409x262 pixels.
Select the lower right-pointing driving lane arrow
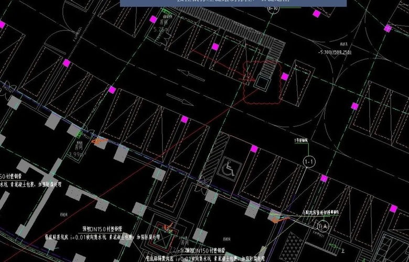click(179, 99)
